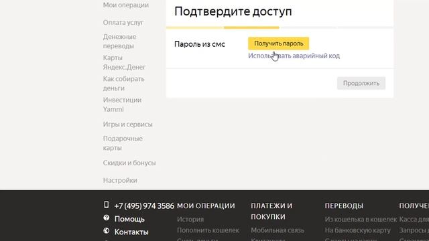Click the question mark Помощь icon
The image size is (429, 241).
(x=107, y=218)
